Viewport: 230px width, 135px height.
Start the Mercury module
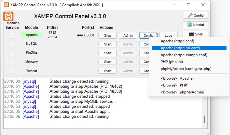coord(108,62)
